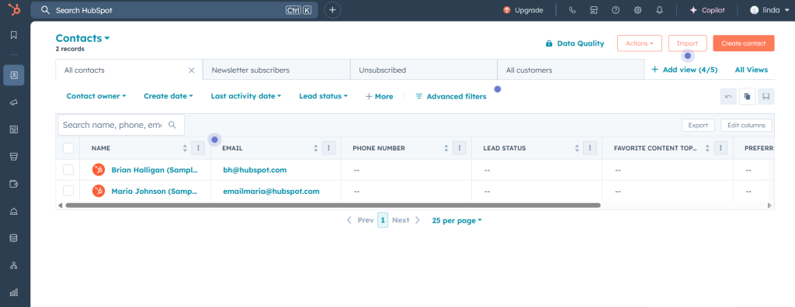Image resolution: width=795 pixels, height=307 pixels.
Task: Open the Last activity date filter dropdown
Action: coord(246,96)
